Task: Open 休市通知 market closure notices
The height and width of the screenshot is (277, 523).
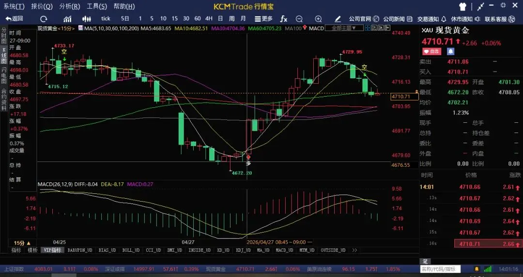Action: pyautogui.click(x=466, y=19)
